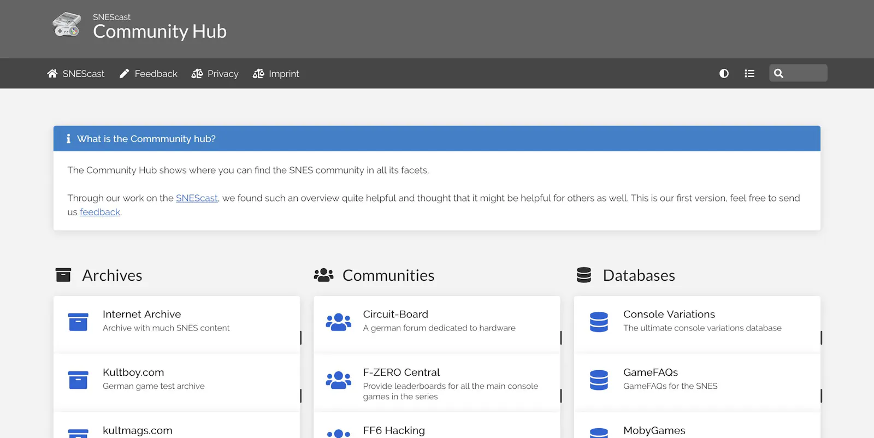Click 'GameFAQs for the SNES' text

click(x=670, y=386)
